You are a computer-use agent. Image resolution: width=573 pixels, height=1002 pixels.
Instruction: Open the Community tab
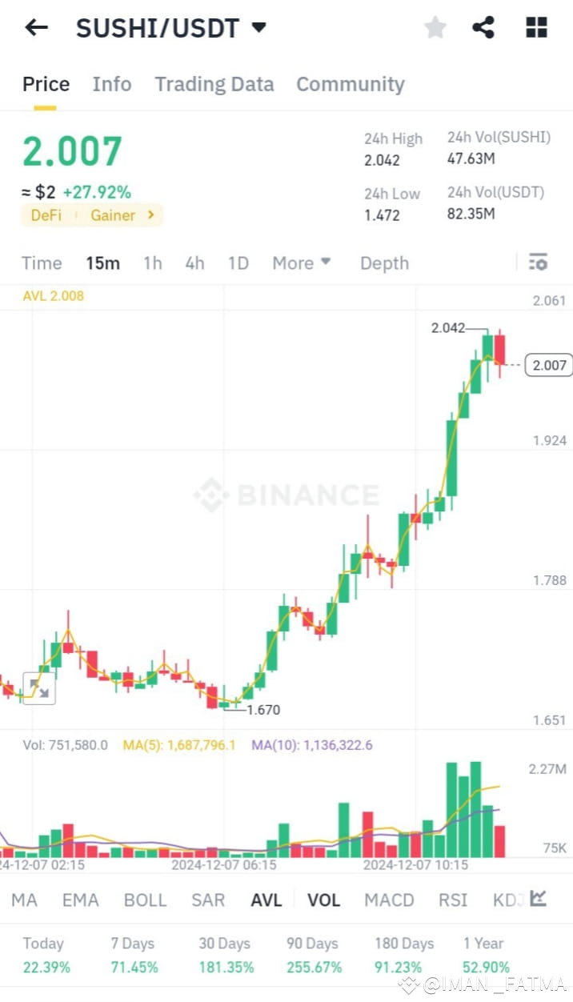pos(350,84)
